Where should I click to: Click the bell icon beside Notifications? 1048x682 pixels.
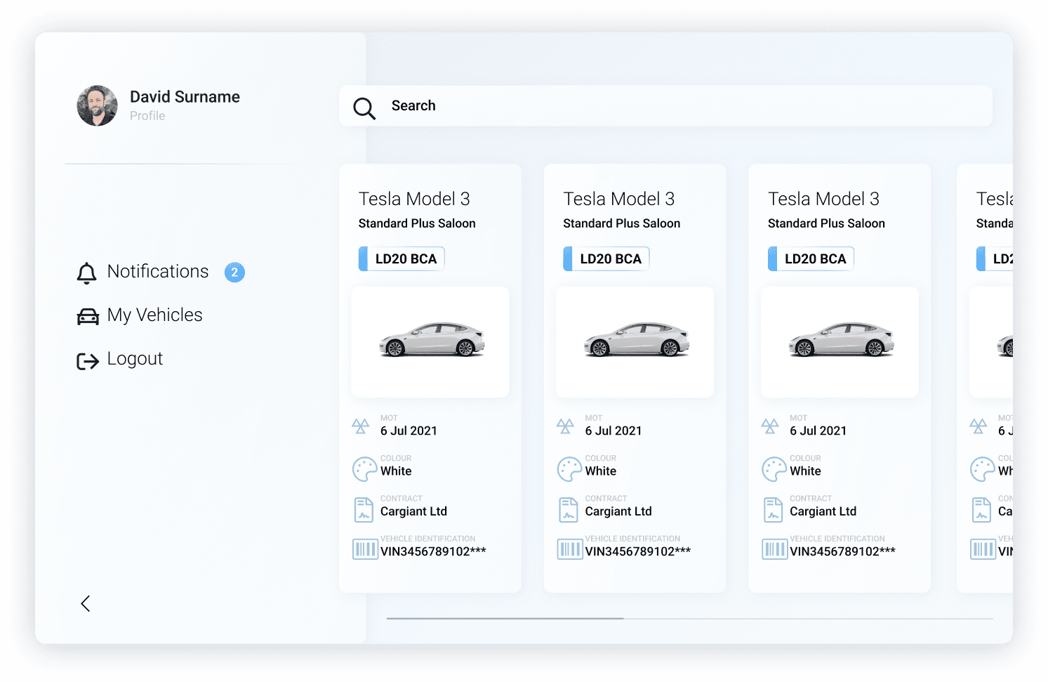tap(87, 273)
